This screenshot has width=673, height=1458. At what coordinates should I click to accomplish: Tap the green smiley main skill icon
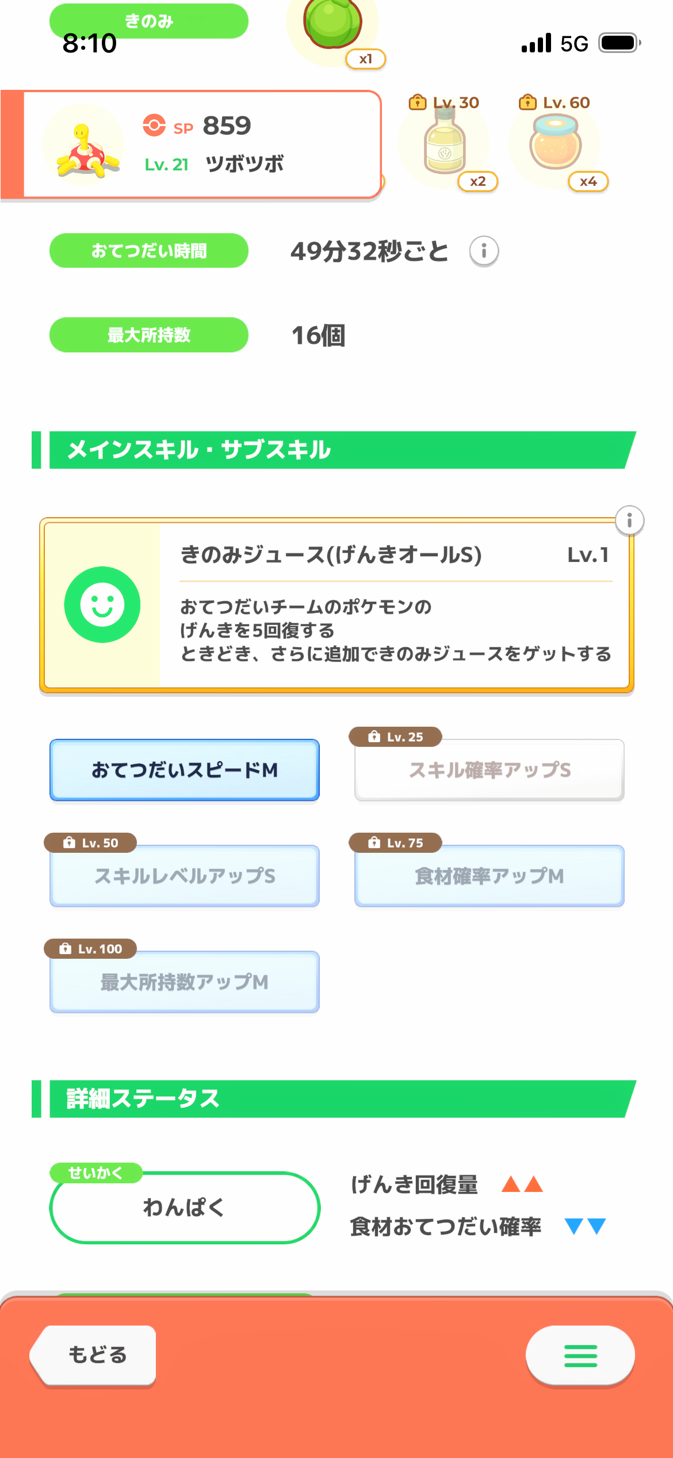(x=102, y=605)
